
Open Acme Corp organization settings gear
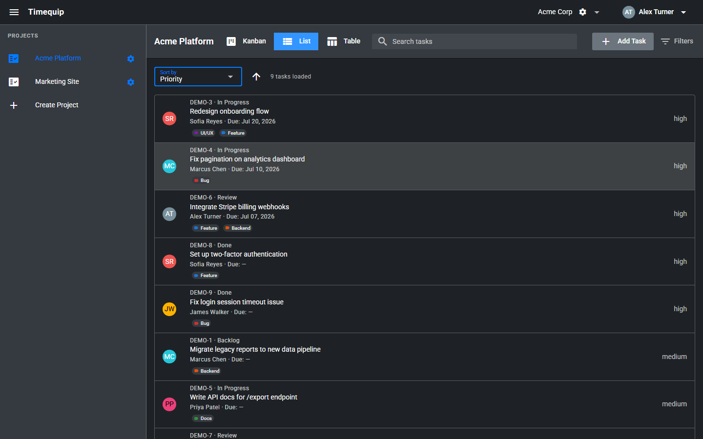tap(582, 12)
